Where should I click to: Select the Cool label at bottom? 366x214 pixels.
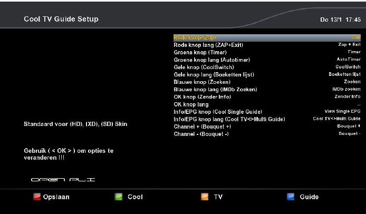pyautogui.click(x=135, y=197)
